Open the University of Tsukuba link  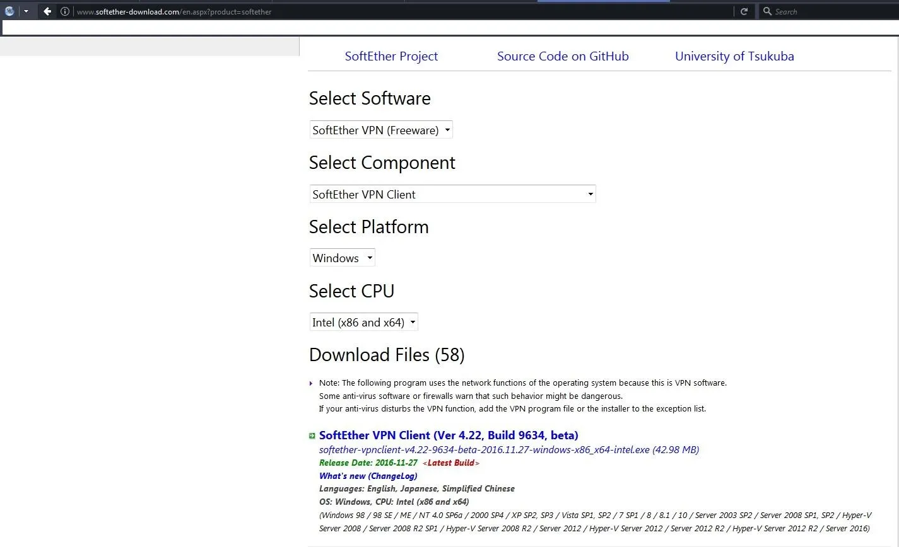click(x=734, y=56)
